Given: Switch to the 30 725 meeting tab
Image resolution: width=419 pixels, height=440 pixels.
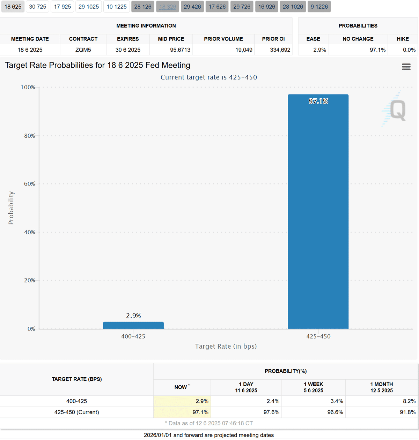Looking at the screenshot, I should click(x=38, y=7).
